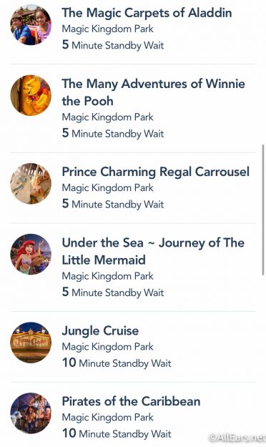Open the Magic Carpets of Aladdin thumbnail
266x447 pixels.
(x=31, y=25)
